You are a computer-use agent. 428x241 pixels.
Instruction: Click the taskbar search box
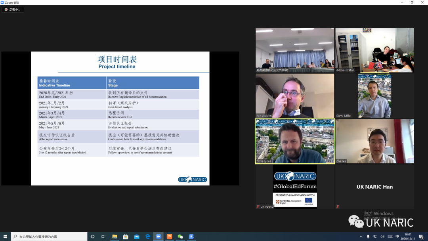tap(49, 236)
